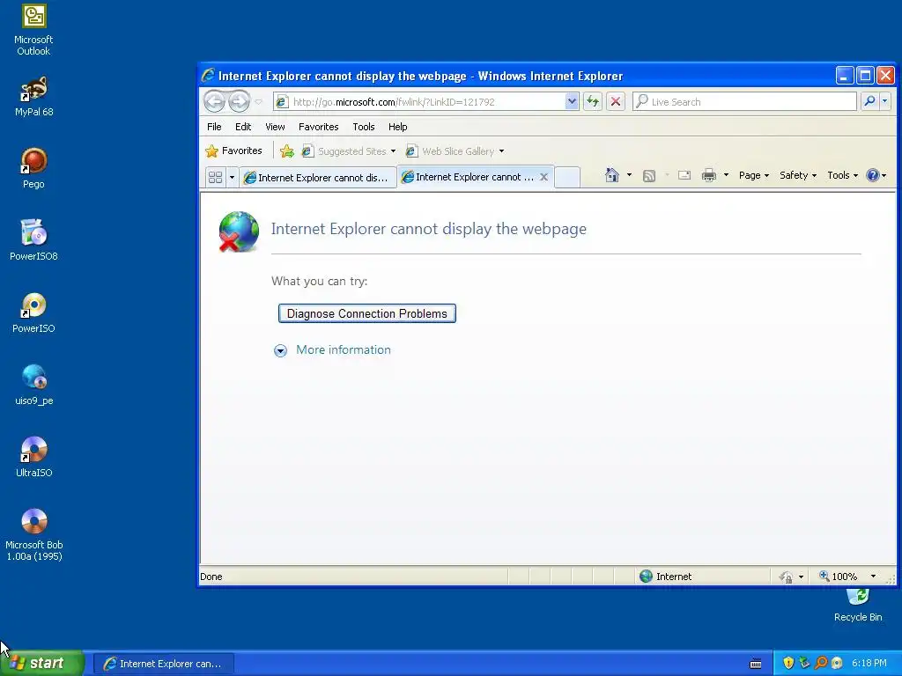Open the Read Mail icon
Screen dimensions: 902x676
[684, 175]
